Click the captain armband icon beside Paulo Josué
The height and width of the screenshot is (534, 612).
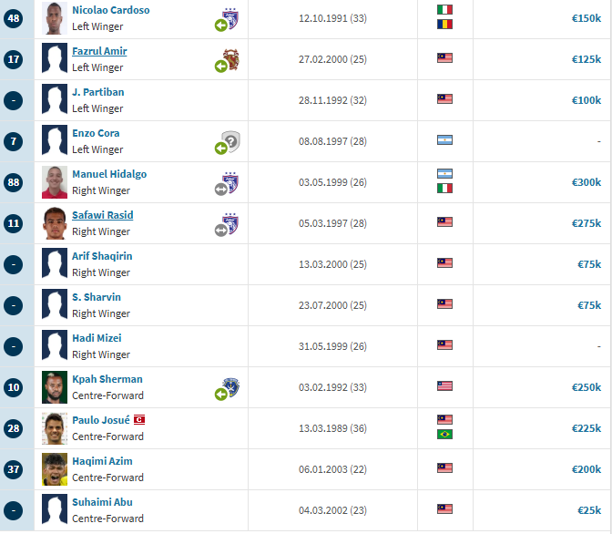[x=139, y=420]
